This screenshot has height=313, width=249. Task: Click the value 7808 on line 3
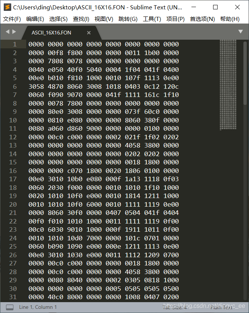55,61
